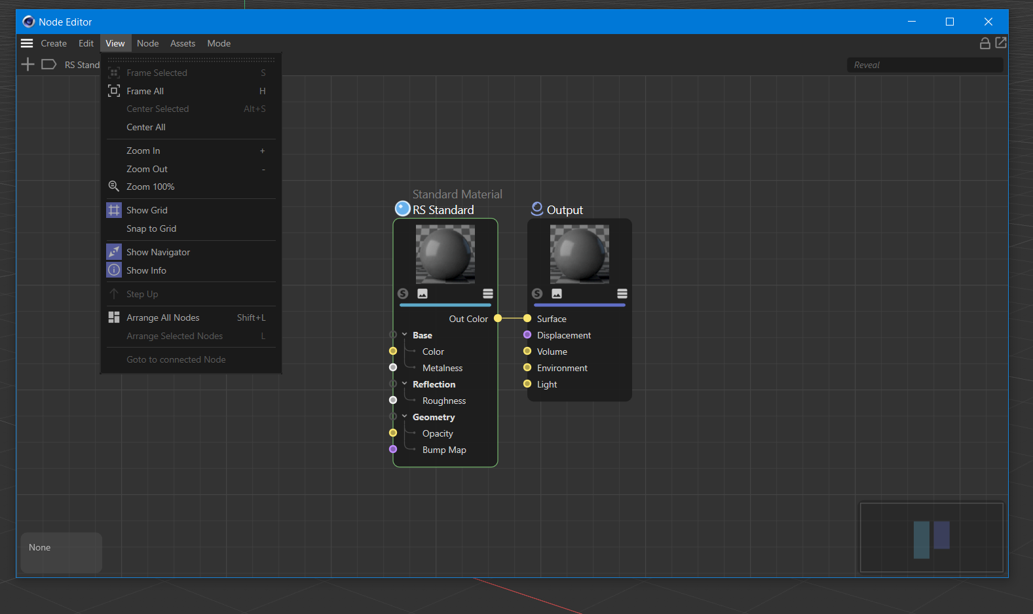Click the Output node title

[x=565, y=210]
